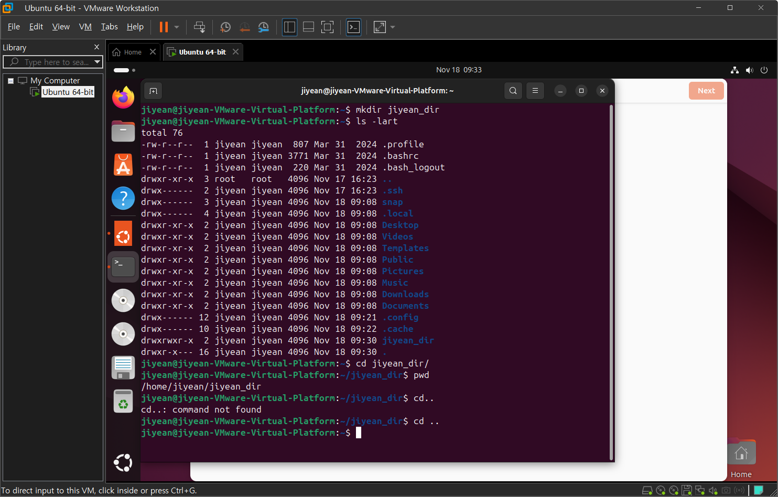Launch the App Center from the dock
Screen dimensions: 778x497
(123, 165)
